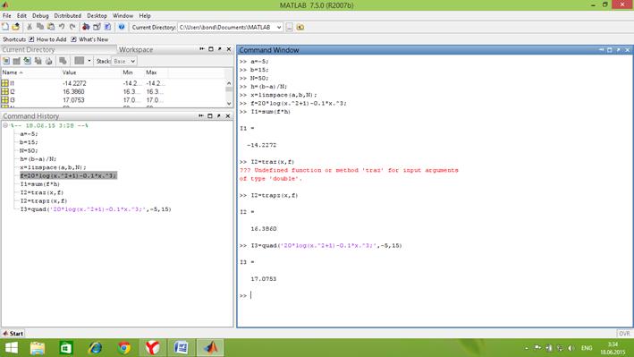634x357 pixels.
Task: Import data into Workspace
Action: click(27, 61)
